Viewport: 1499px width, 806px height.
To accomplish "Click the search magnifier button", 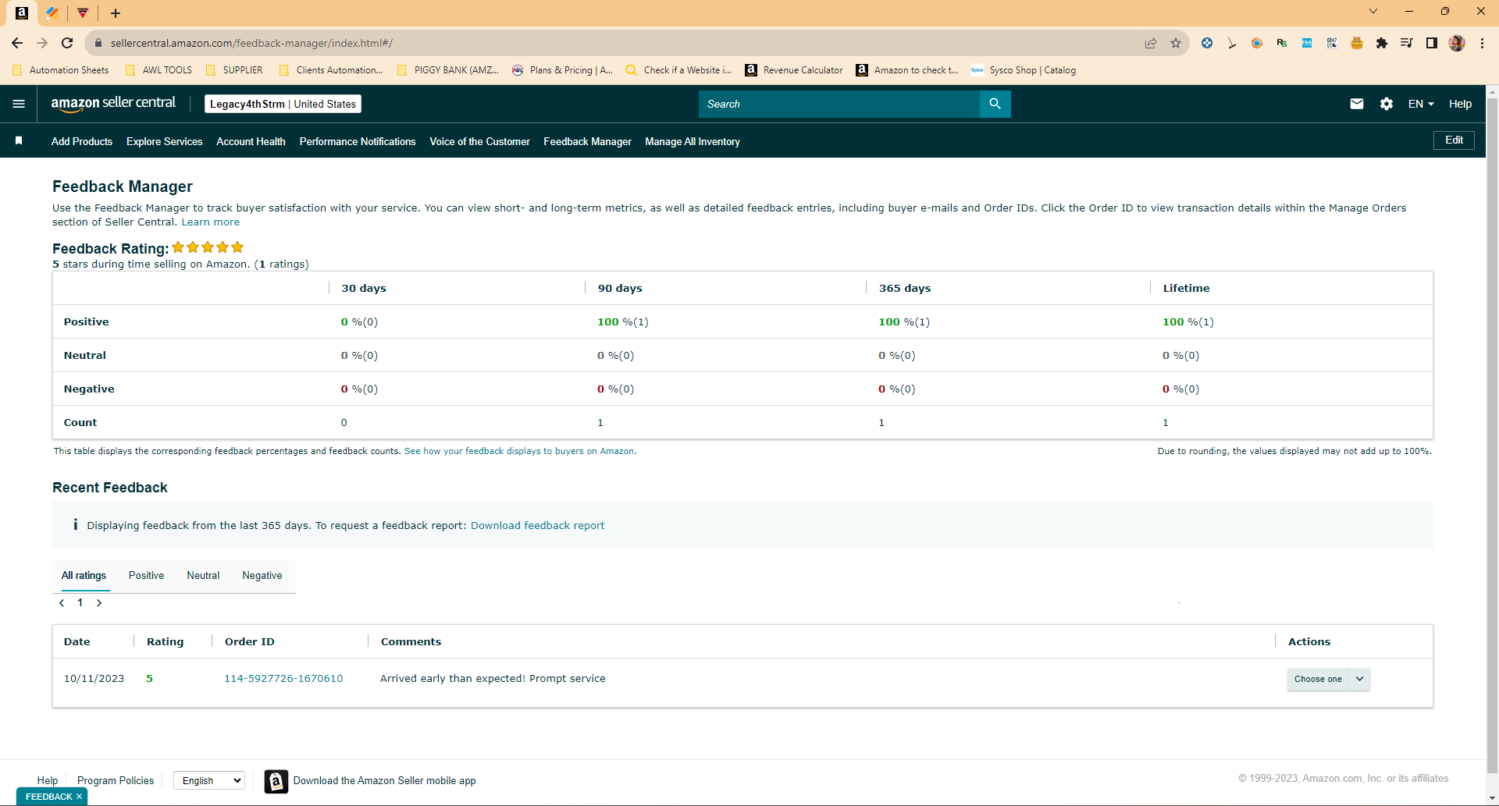I will point(995,104).
